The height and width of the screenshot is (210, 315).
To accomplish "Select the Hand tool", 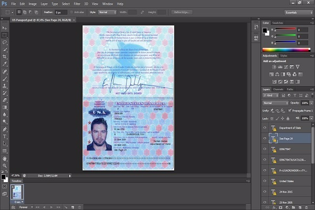I will coord(5,158).
